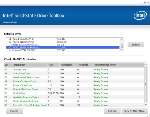
Task: Select drive L: Corsair CSSD-F40GB2
Action: 63,50
